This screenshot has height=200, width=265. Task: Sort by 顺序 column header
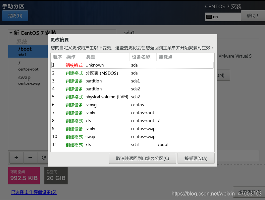pos(57,57)
